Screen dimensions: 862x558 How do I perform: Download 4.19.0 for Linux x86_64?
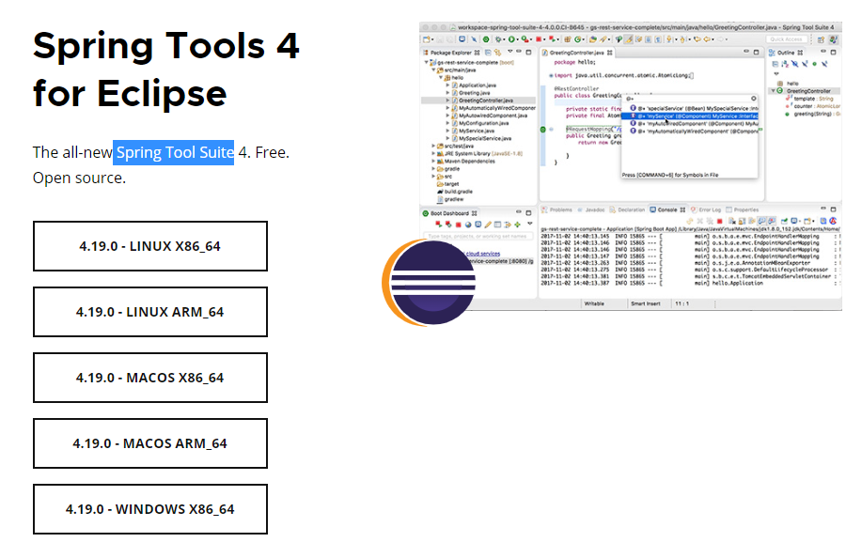click(x=150, y=246)
